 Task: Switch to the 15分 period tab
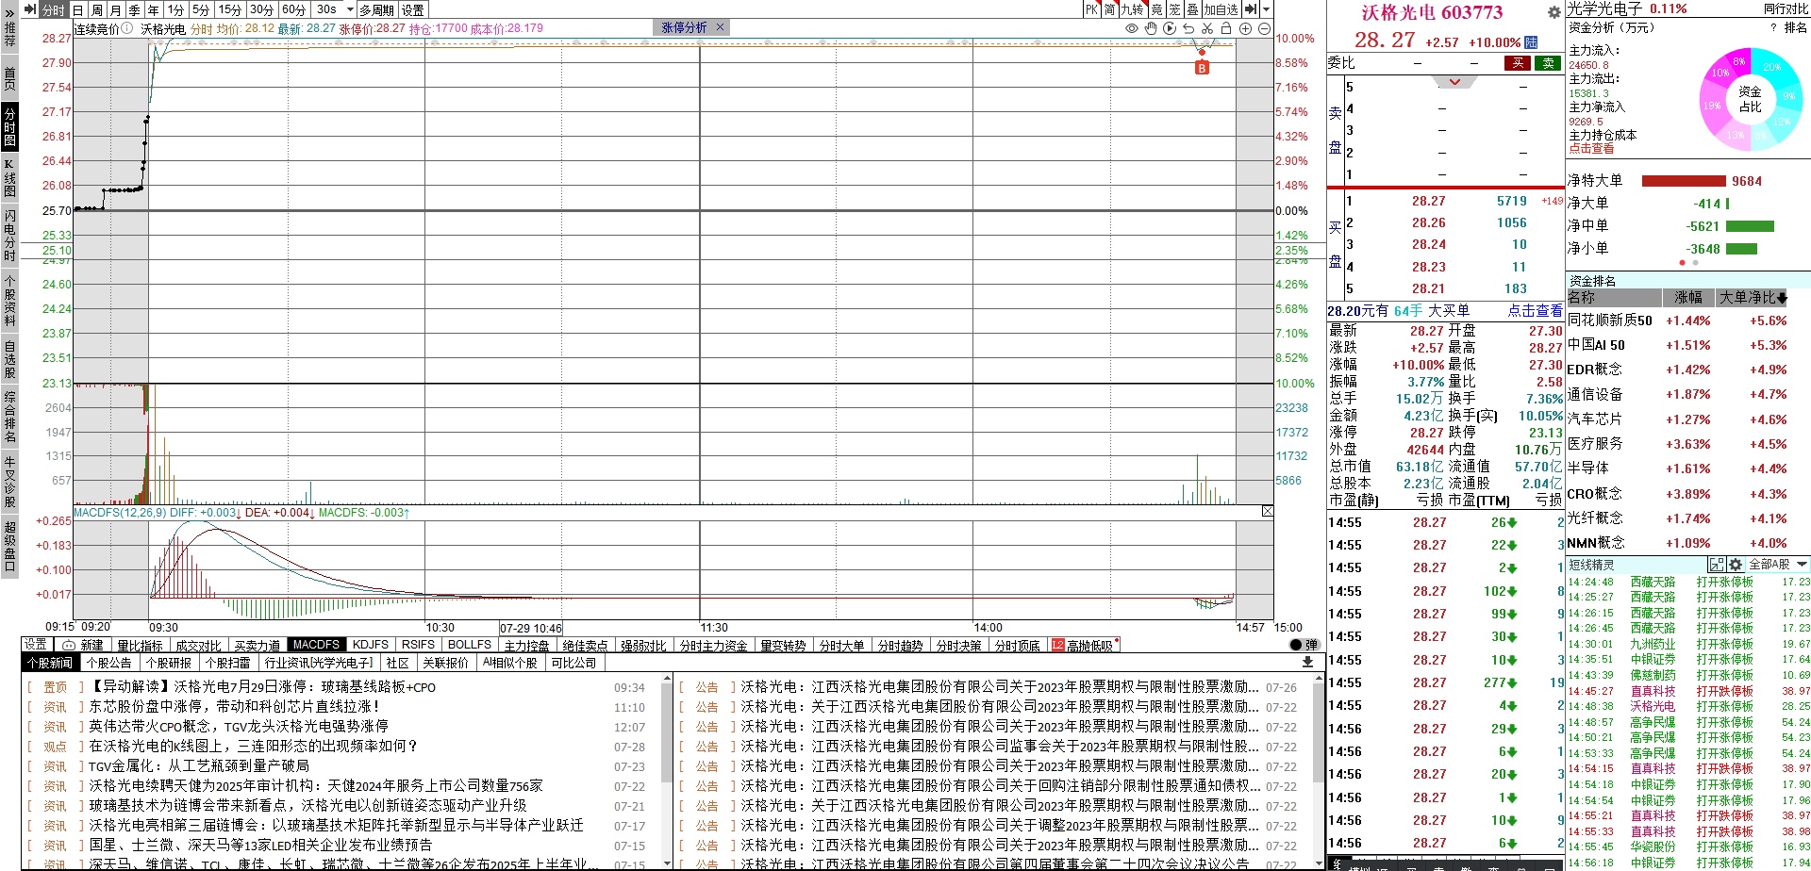[x=230, y=9]
